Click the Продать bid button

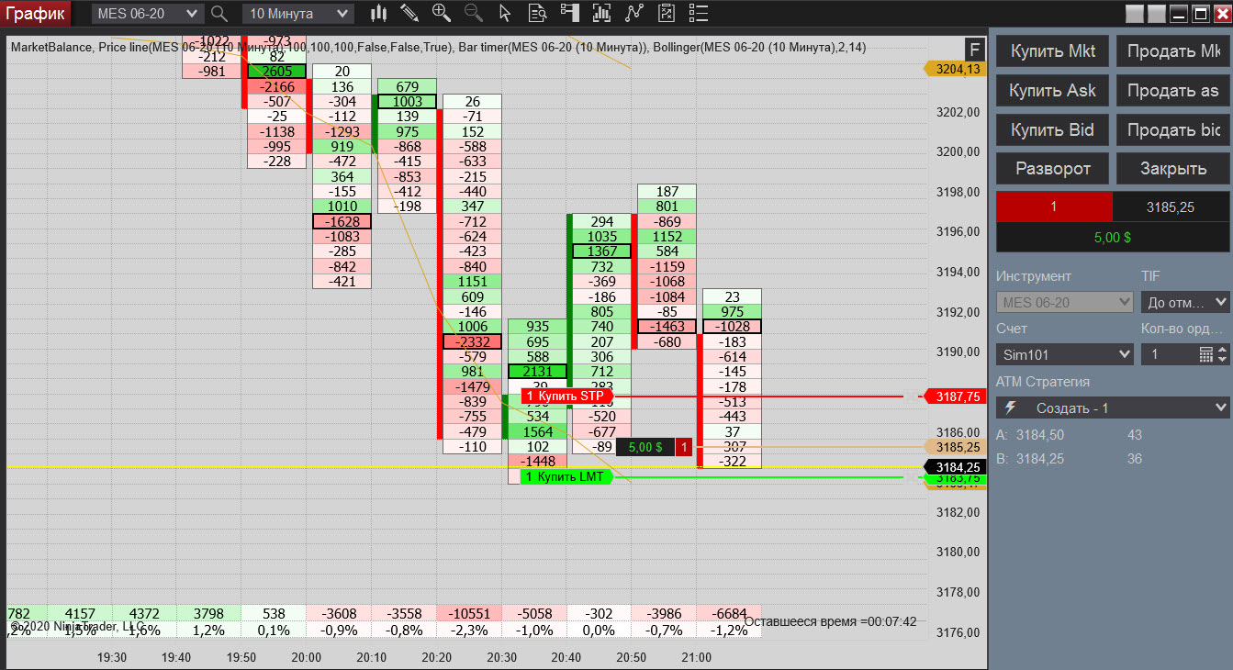1173,130
